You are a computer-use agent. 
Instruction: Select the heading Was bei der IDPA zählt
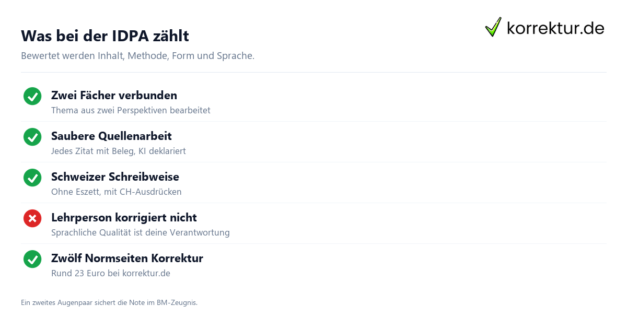coord(105,36)
